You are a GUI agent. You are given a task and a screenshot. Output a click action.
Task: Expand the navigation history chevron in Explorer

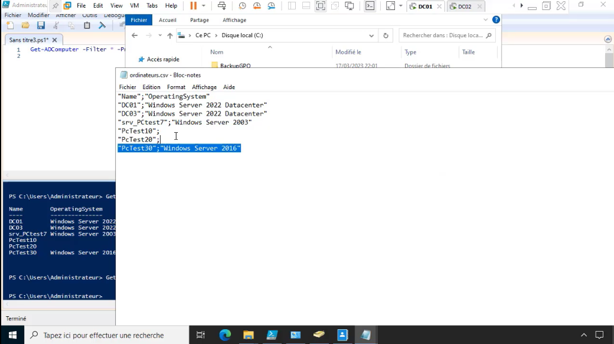click(159, 35)
